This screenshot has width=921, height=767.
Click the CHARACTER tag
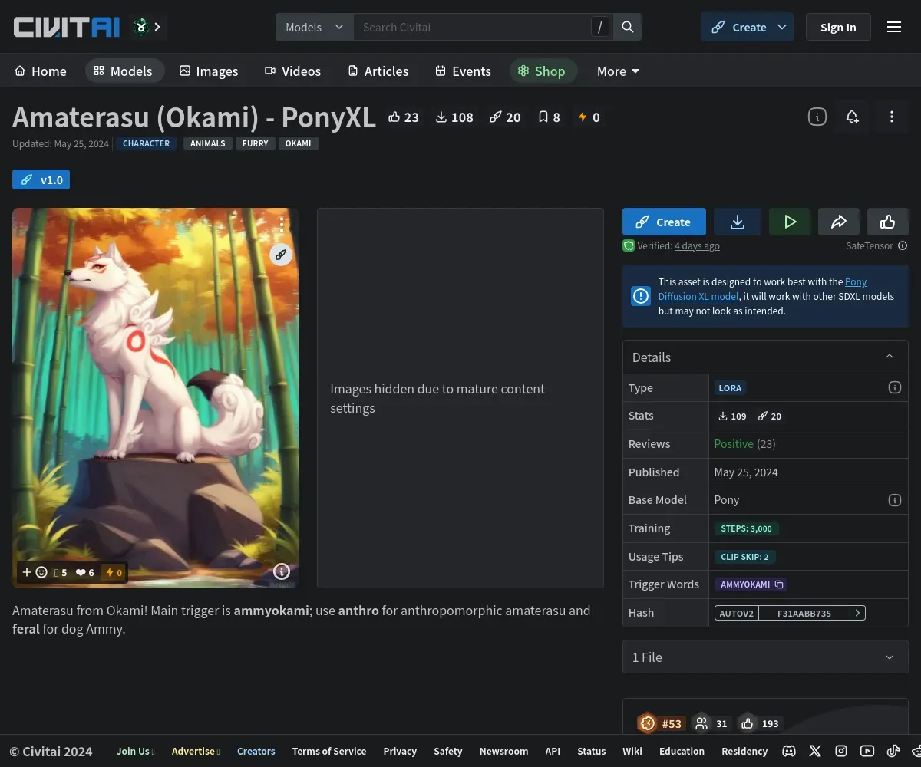coord(146,143)
